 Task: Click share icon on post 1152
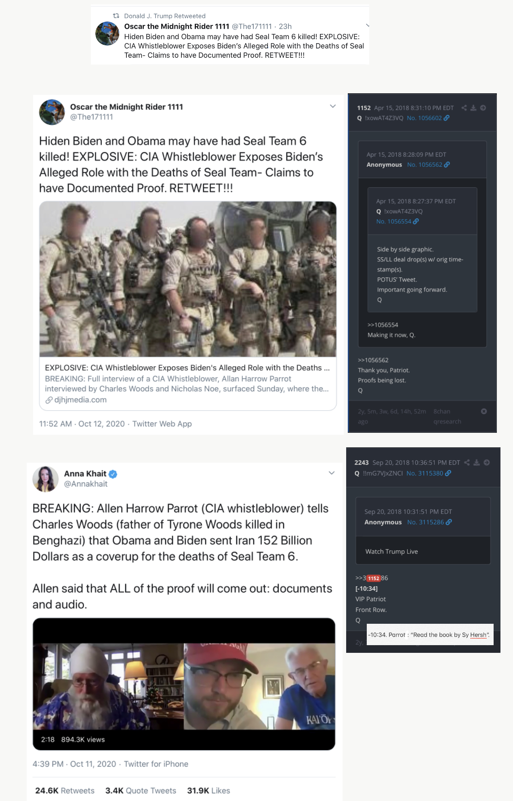(x=464, y=108)
